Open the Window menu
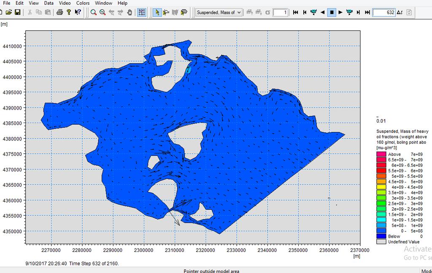Screen dimensions: 432x273 (x=103, y=3)
